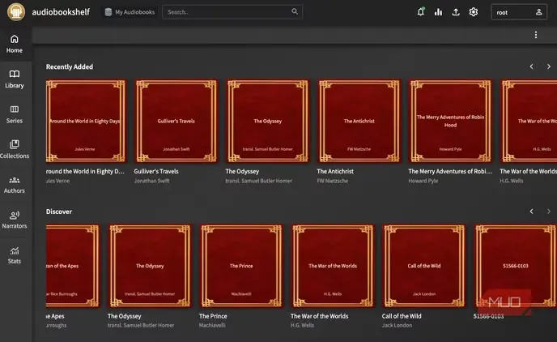This screenshot has width=557, height=342.
Task: Open Narrators in sidebar
Action: (x=15, y=220)
